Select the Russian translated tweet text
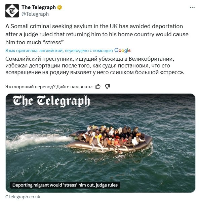Viewport: 199px width, 202px height. pyautogui.click(x=95, y=65)
